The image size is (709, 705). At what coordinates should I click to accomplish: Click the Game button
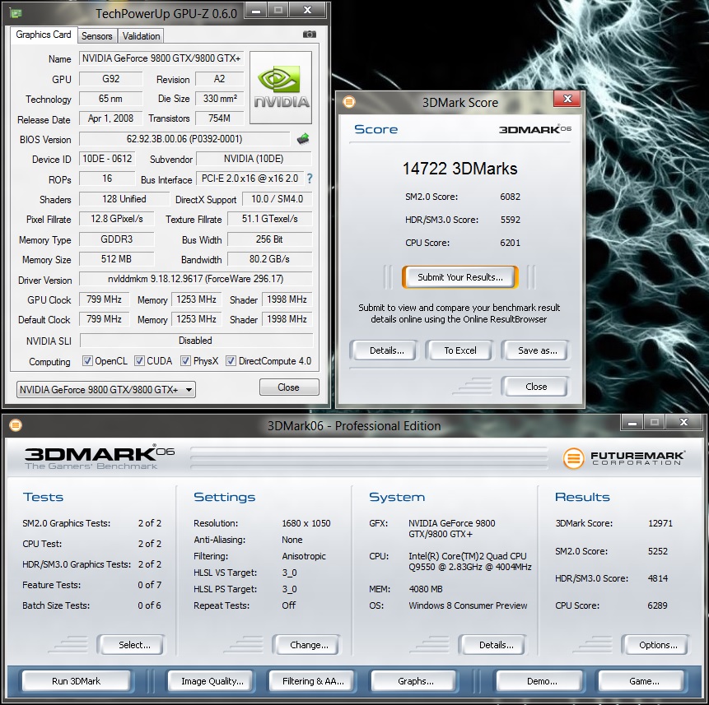pos(644,681)
